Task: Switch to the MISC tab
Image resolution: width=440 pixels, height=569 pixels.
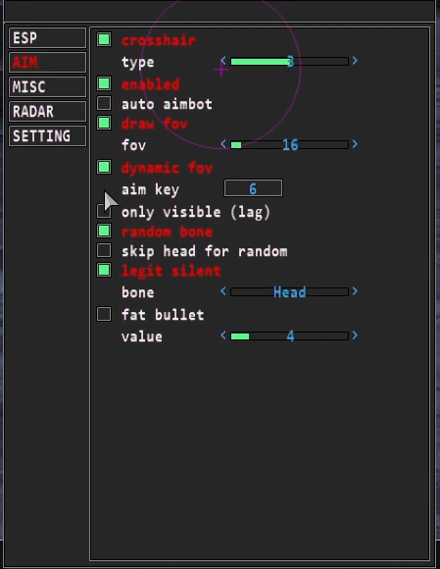Action: click(47, 87)
